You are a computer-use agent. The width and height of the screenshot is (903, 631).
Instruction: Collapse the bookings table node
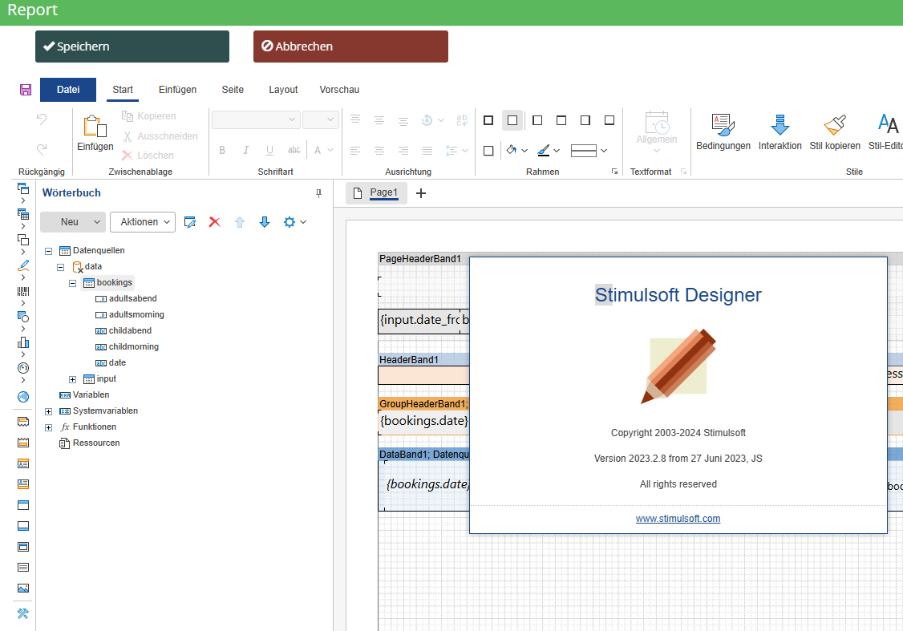[72, 283]
